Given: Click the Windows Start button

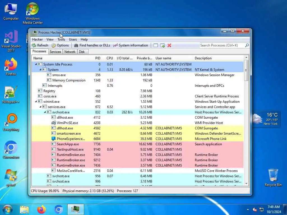Looking at the screenshot, I should pos(8,209).
